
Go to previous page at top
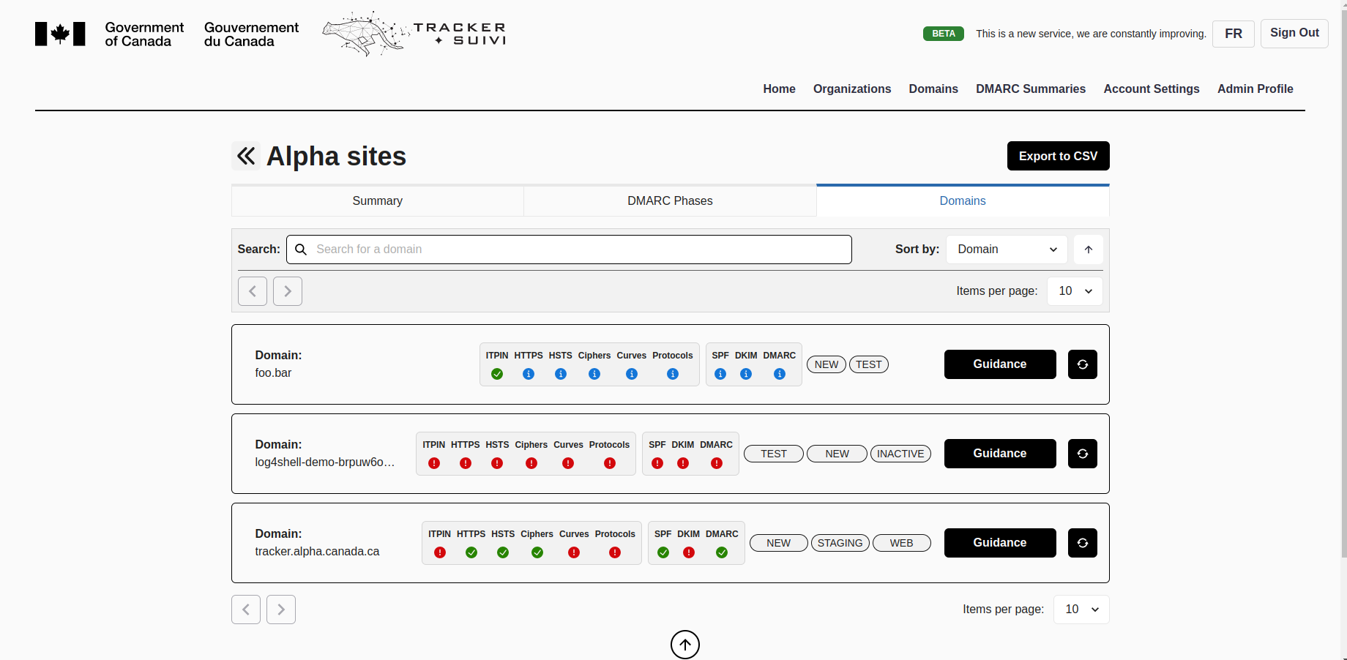coord(253,291)
